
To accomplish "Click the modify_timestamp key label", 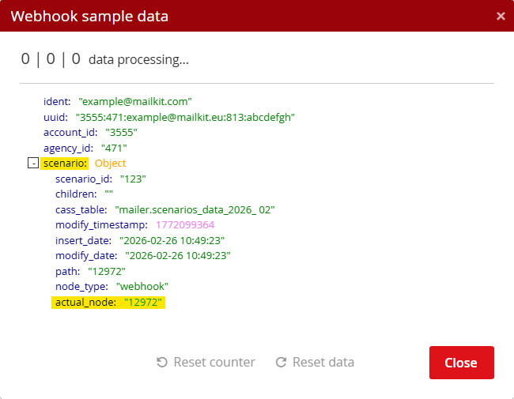I will coord(102,224).
